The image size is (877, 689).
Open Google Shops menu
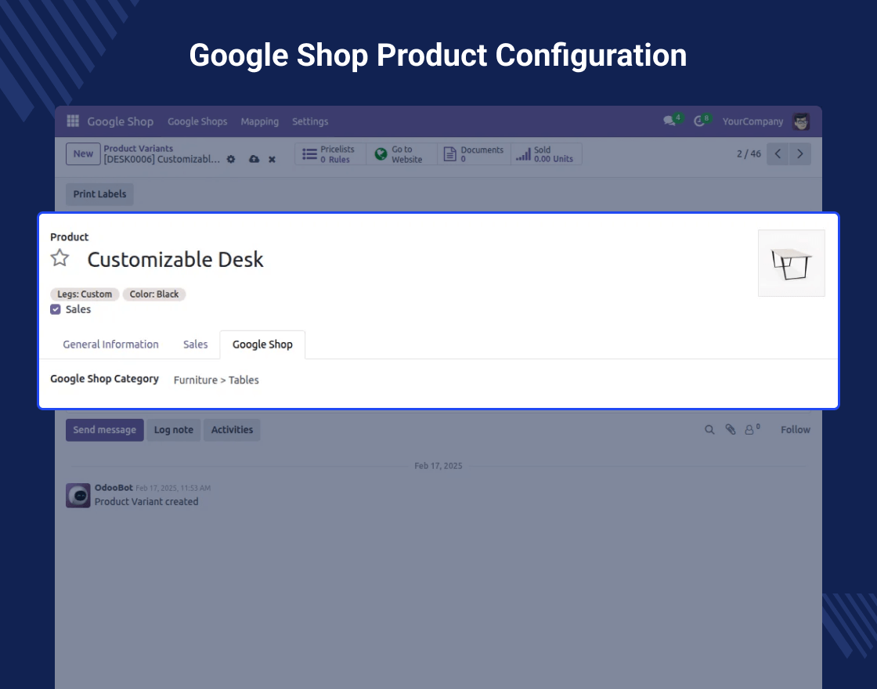coord(197,121)
